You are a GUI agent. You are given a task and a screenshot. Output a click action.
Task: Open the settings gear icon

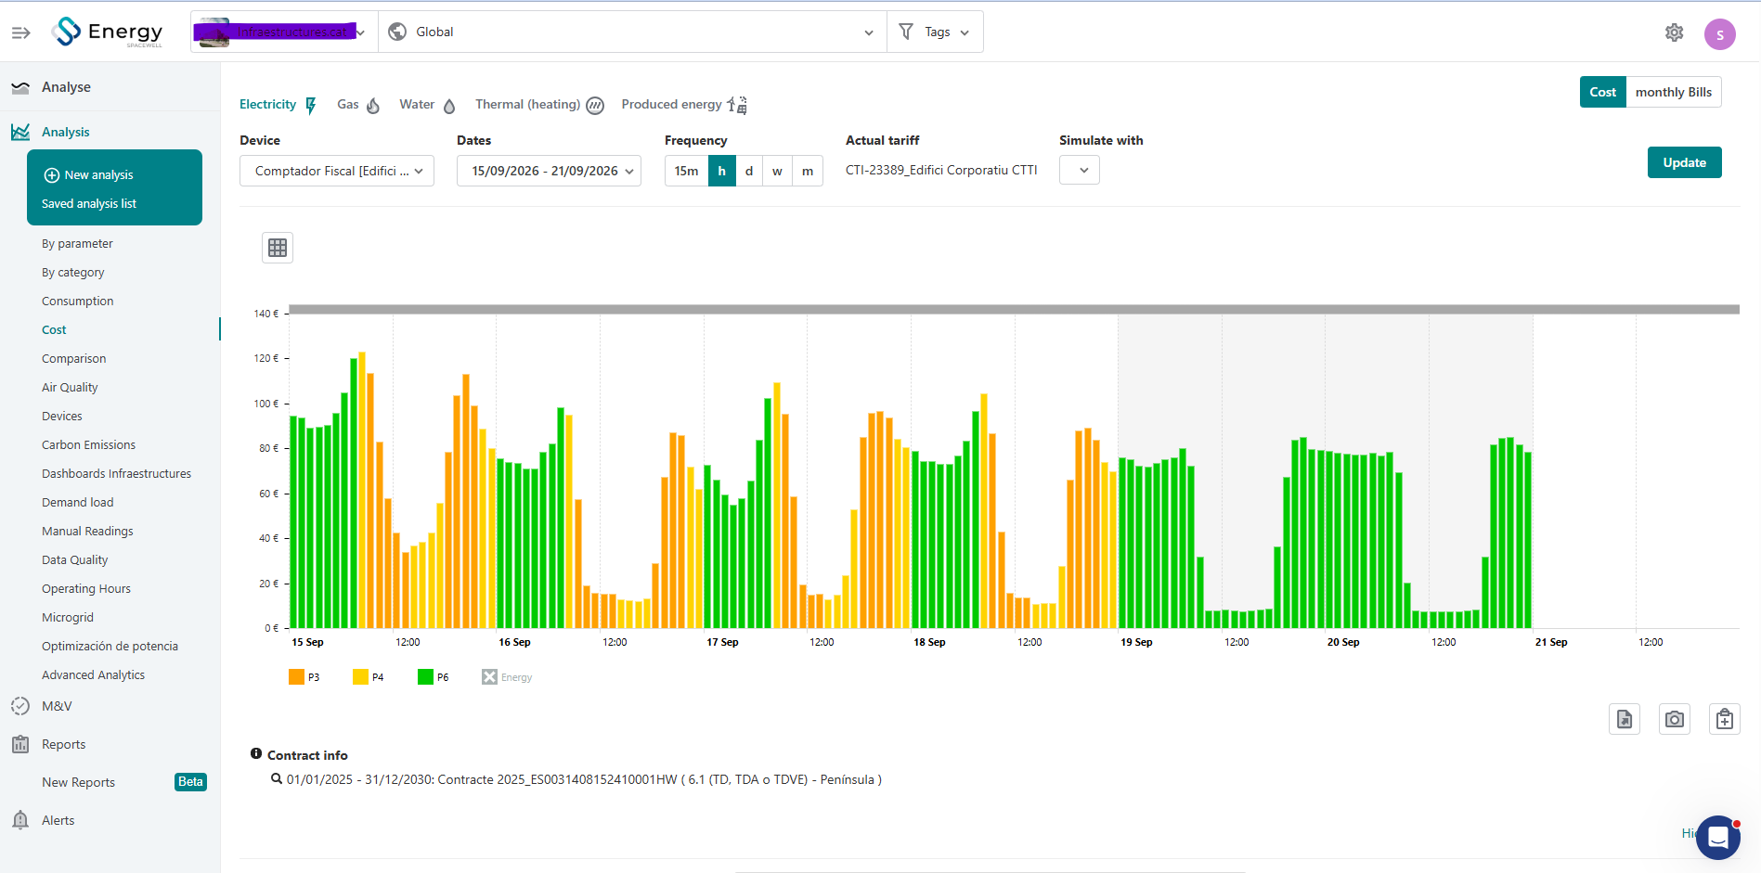point(1675,32)
